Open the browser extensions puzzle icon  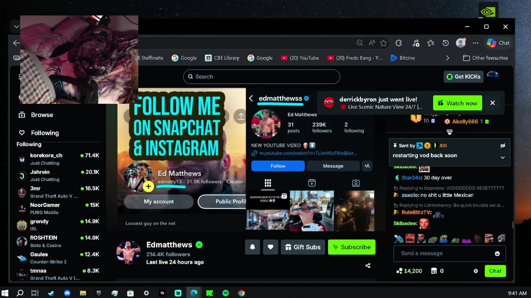(399, 43)
